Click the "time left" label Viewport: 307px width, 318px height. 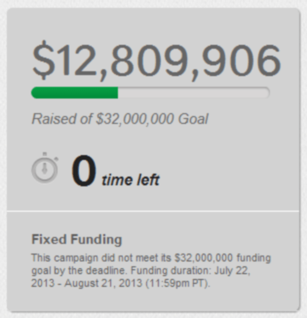pos(130,180)
